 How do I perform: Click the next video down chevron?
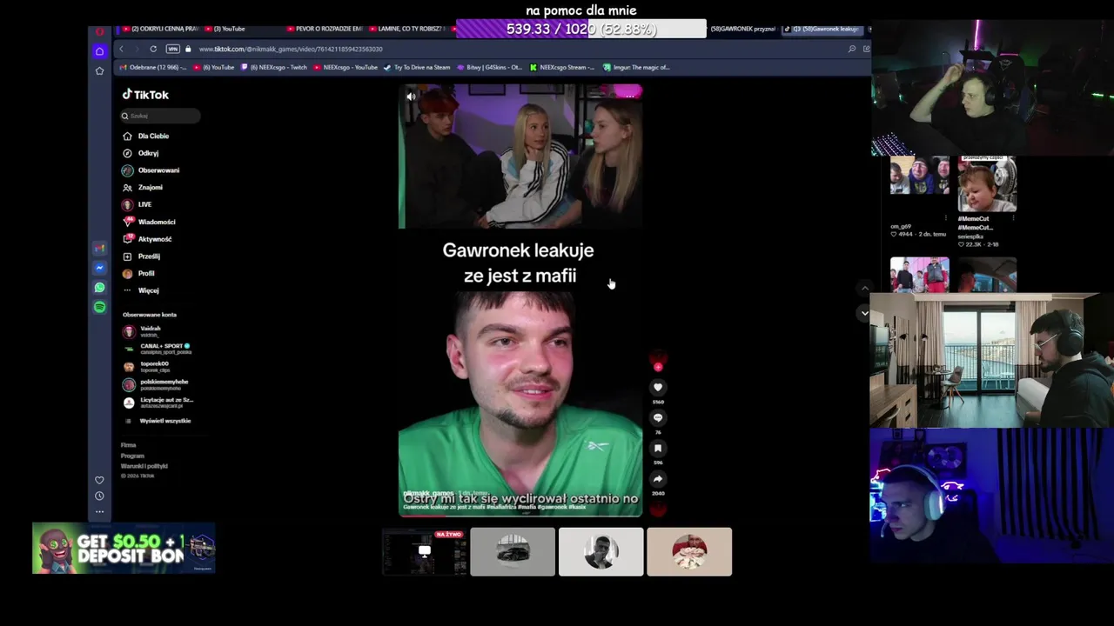(864, 312)
